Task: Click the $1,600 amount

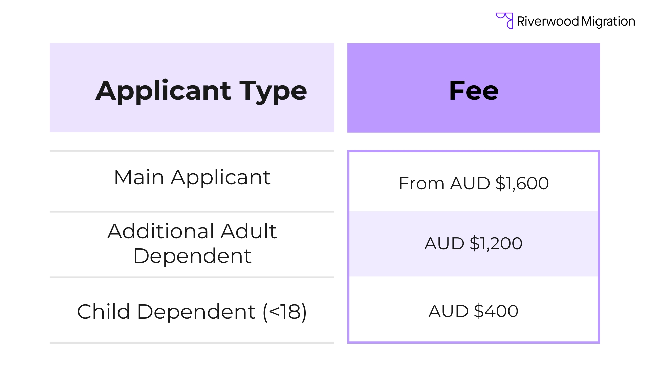Action: [x=522, y=184]
